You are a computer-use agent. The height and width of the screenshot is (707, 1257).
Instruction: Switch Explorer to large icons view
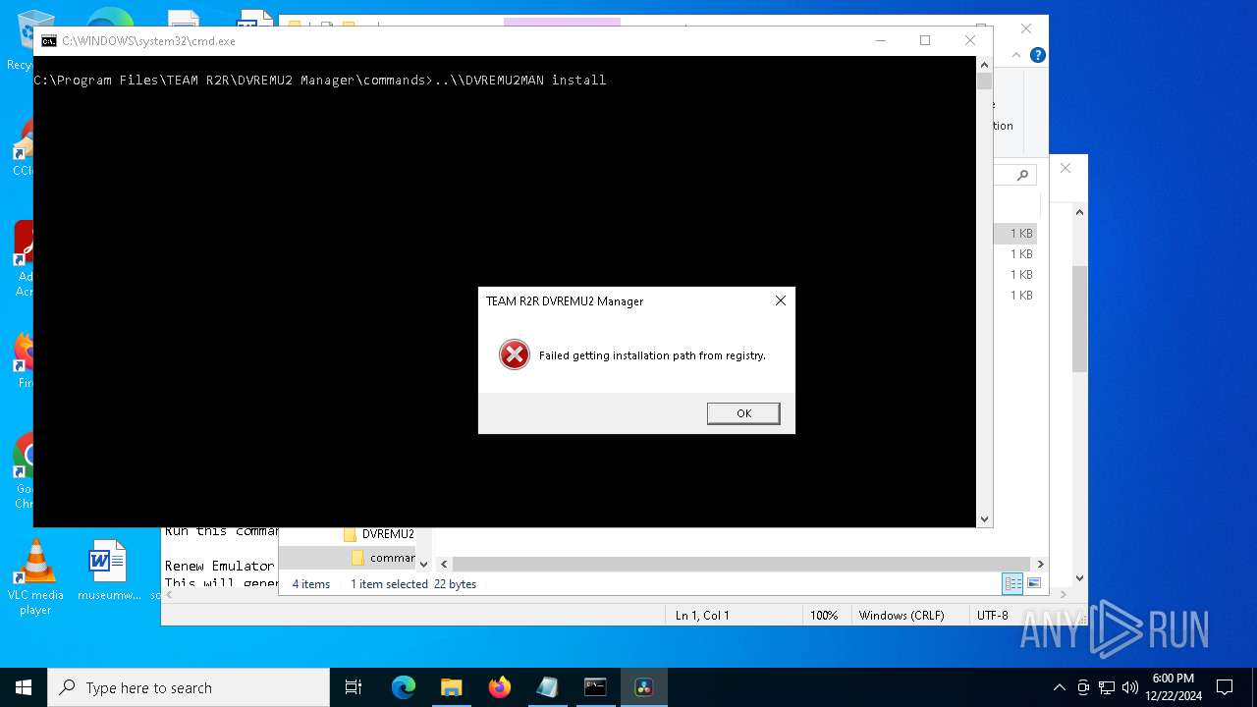1034,584
